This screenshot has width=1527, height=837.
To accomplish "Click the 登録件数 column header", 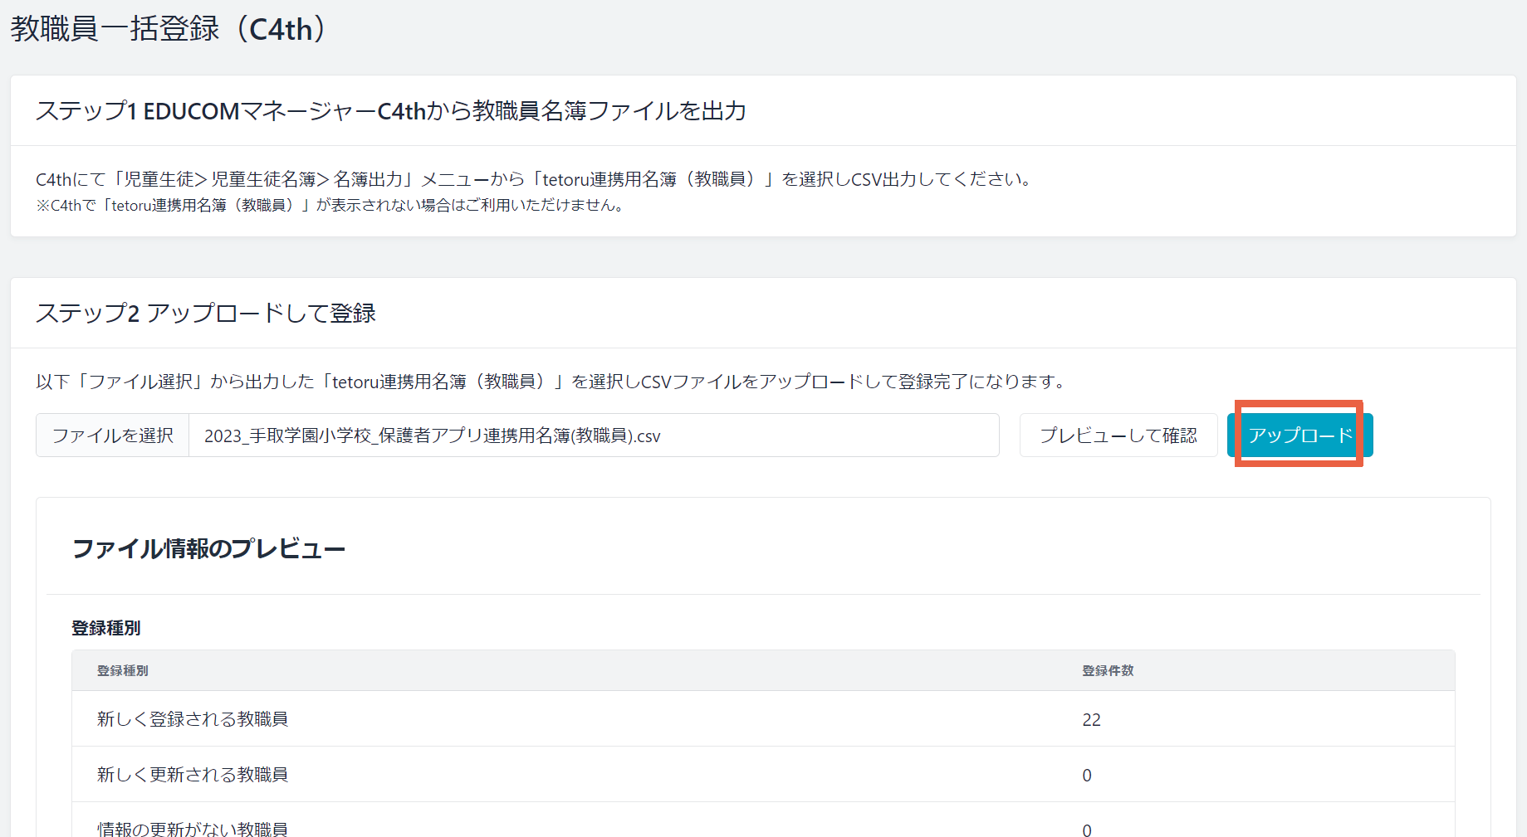I will [1108, 670].
